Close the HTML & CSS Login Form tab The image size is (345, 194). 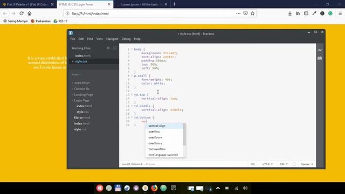pos(109,4)
